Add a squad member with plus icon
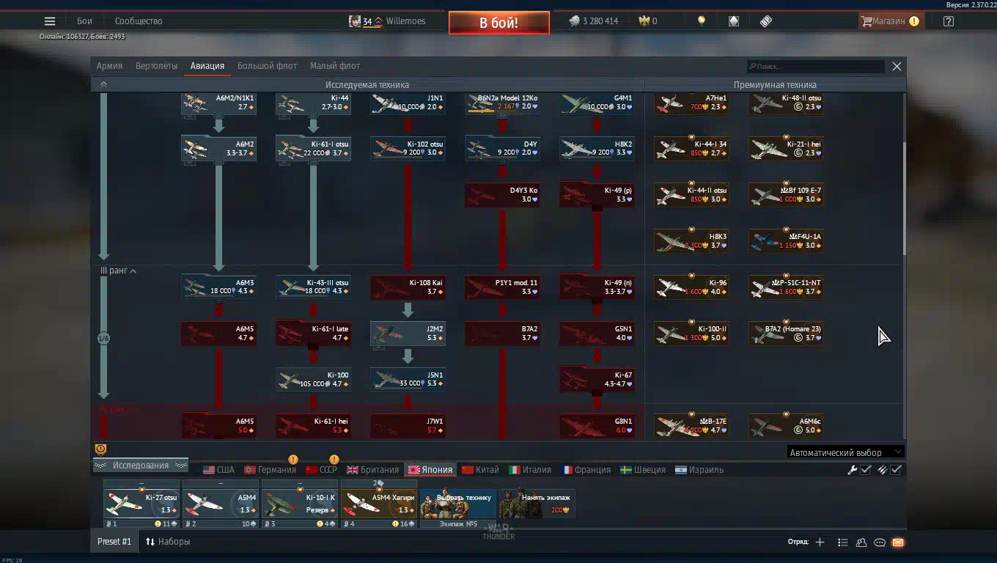997x563 pixels. tap(820, 542)
